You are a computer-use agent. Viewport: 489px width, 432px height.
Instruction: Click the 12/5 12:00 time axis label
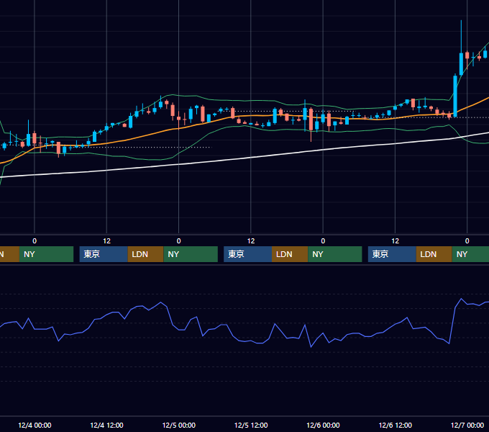[251, 425]
